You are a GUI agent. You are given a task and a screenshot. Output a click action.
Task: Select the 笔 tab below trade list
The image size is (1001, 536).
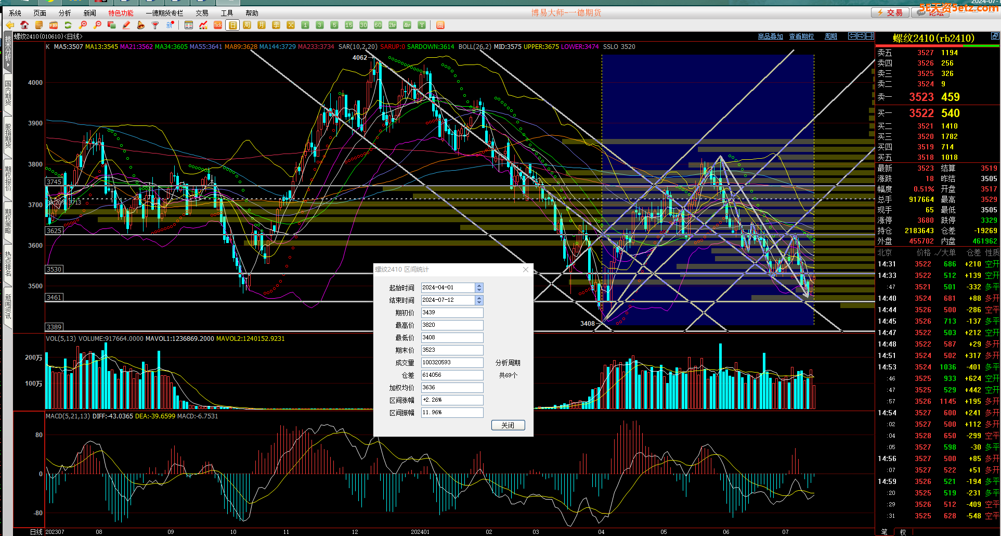tap(885, 532)
